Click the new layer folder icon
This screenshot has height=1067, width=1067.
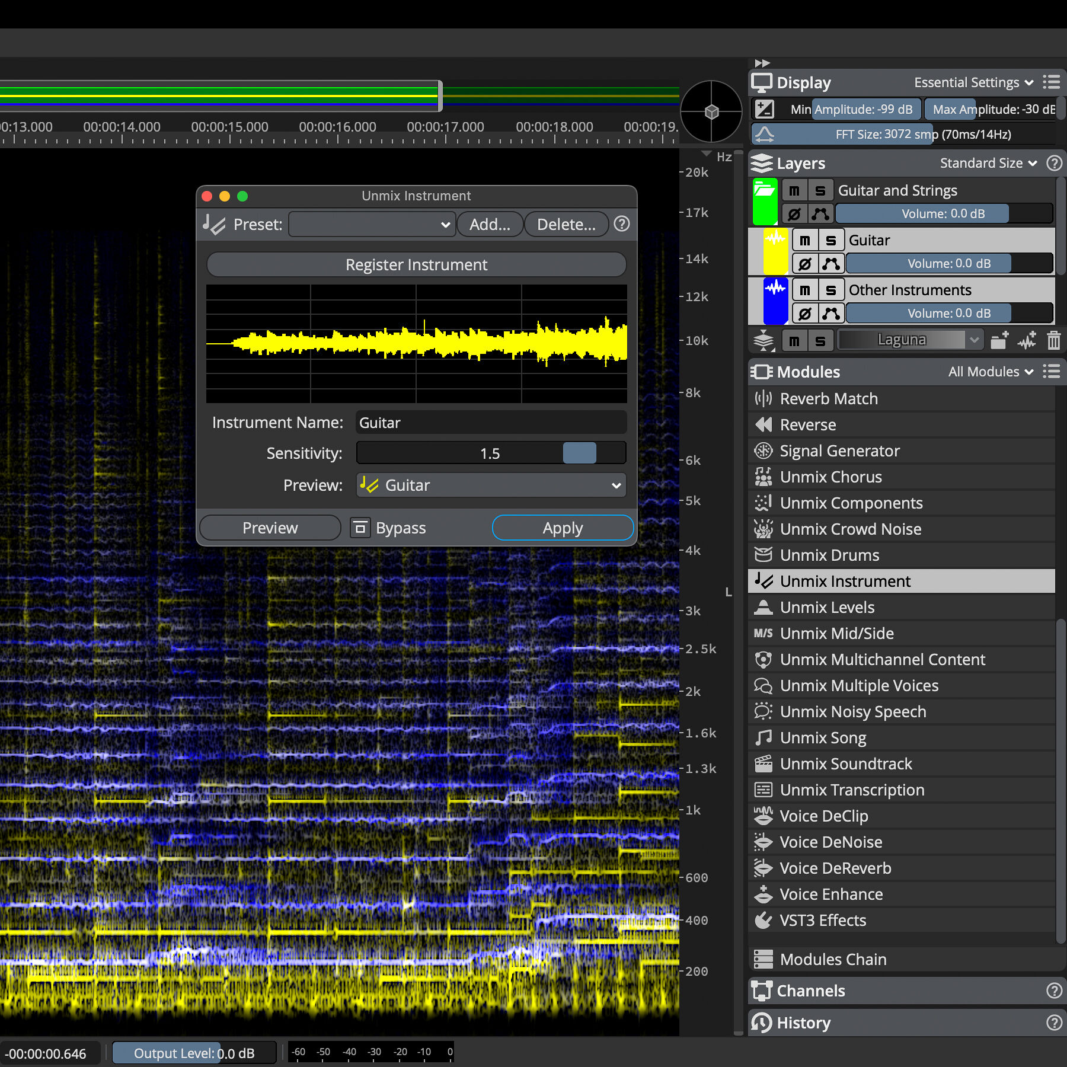coord(999,340)
